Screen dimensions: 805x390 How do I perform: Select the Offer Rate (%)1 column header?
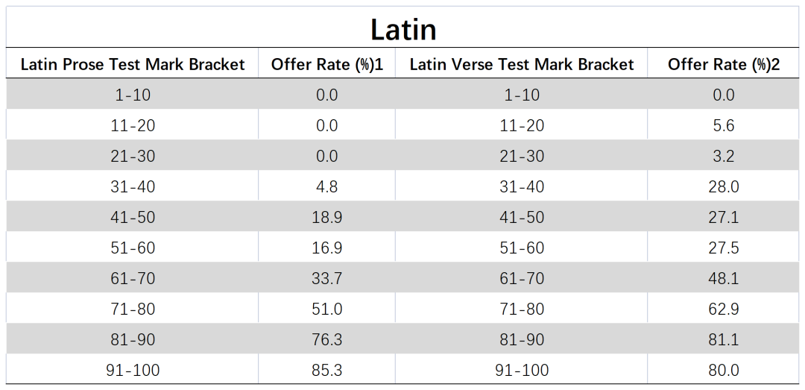tap(327, 63)
